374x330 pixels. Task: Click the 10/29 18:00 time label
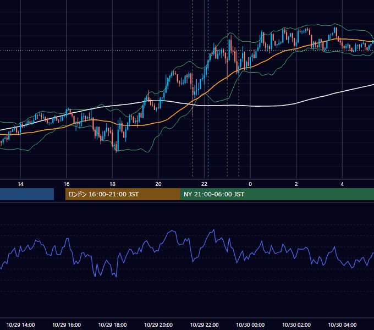click(x=112, y=324)
